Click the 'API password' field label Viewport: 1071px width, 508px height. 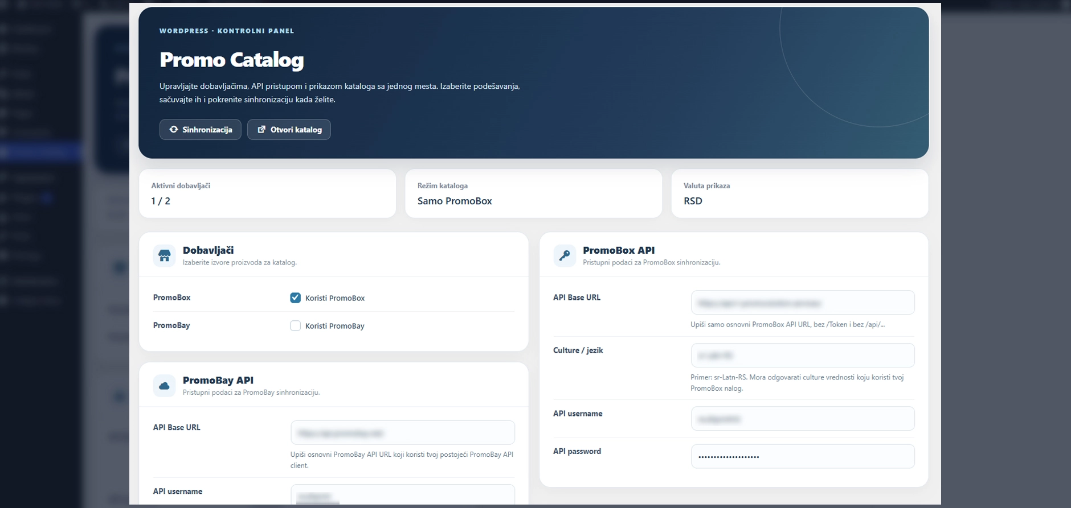tap(577, 451)
